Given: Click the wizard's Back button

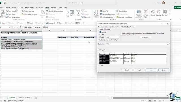Looking at the screenshot, I should 139,70.
